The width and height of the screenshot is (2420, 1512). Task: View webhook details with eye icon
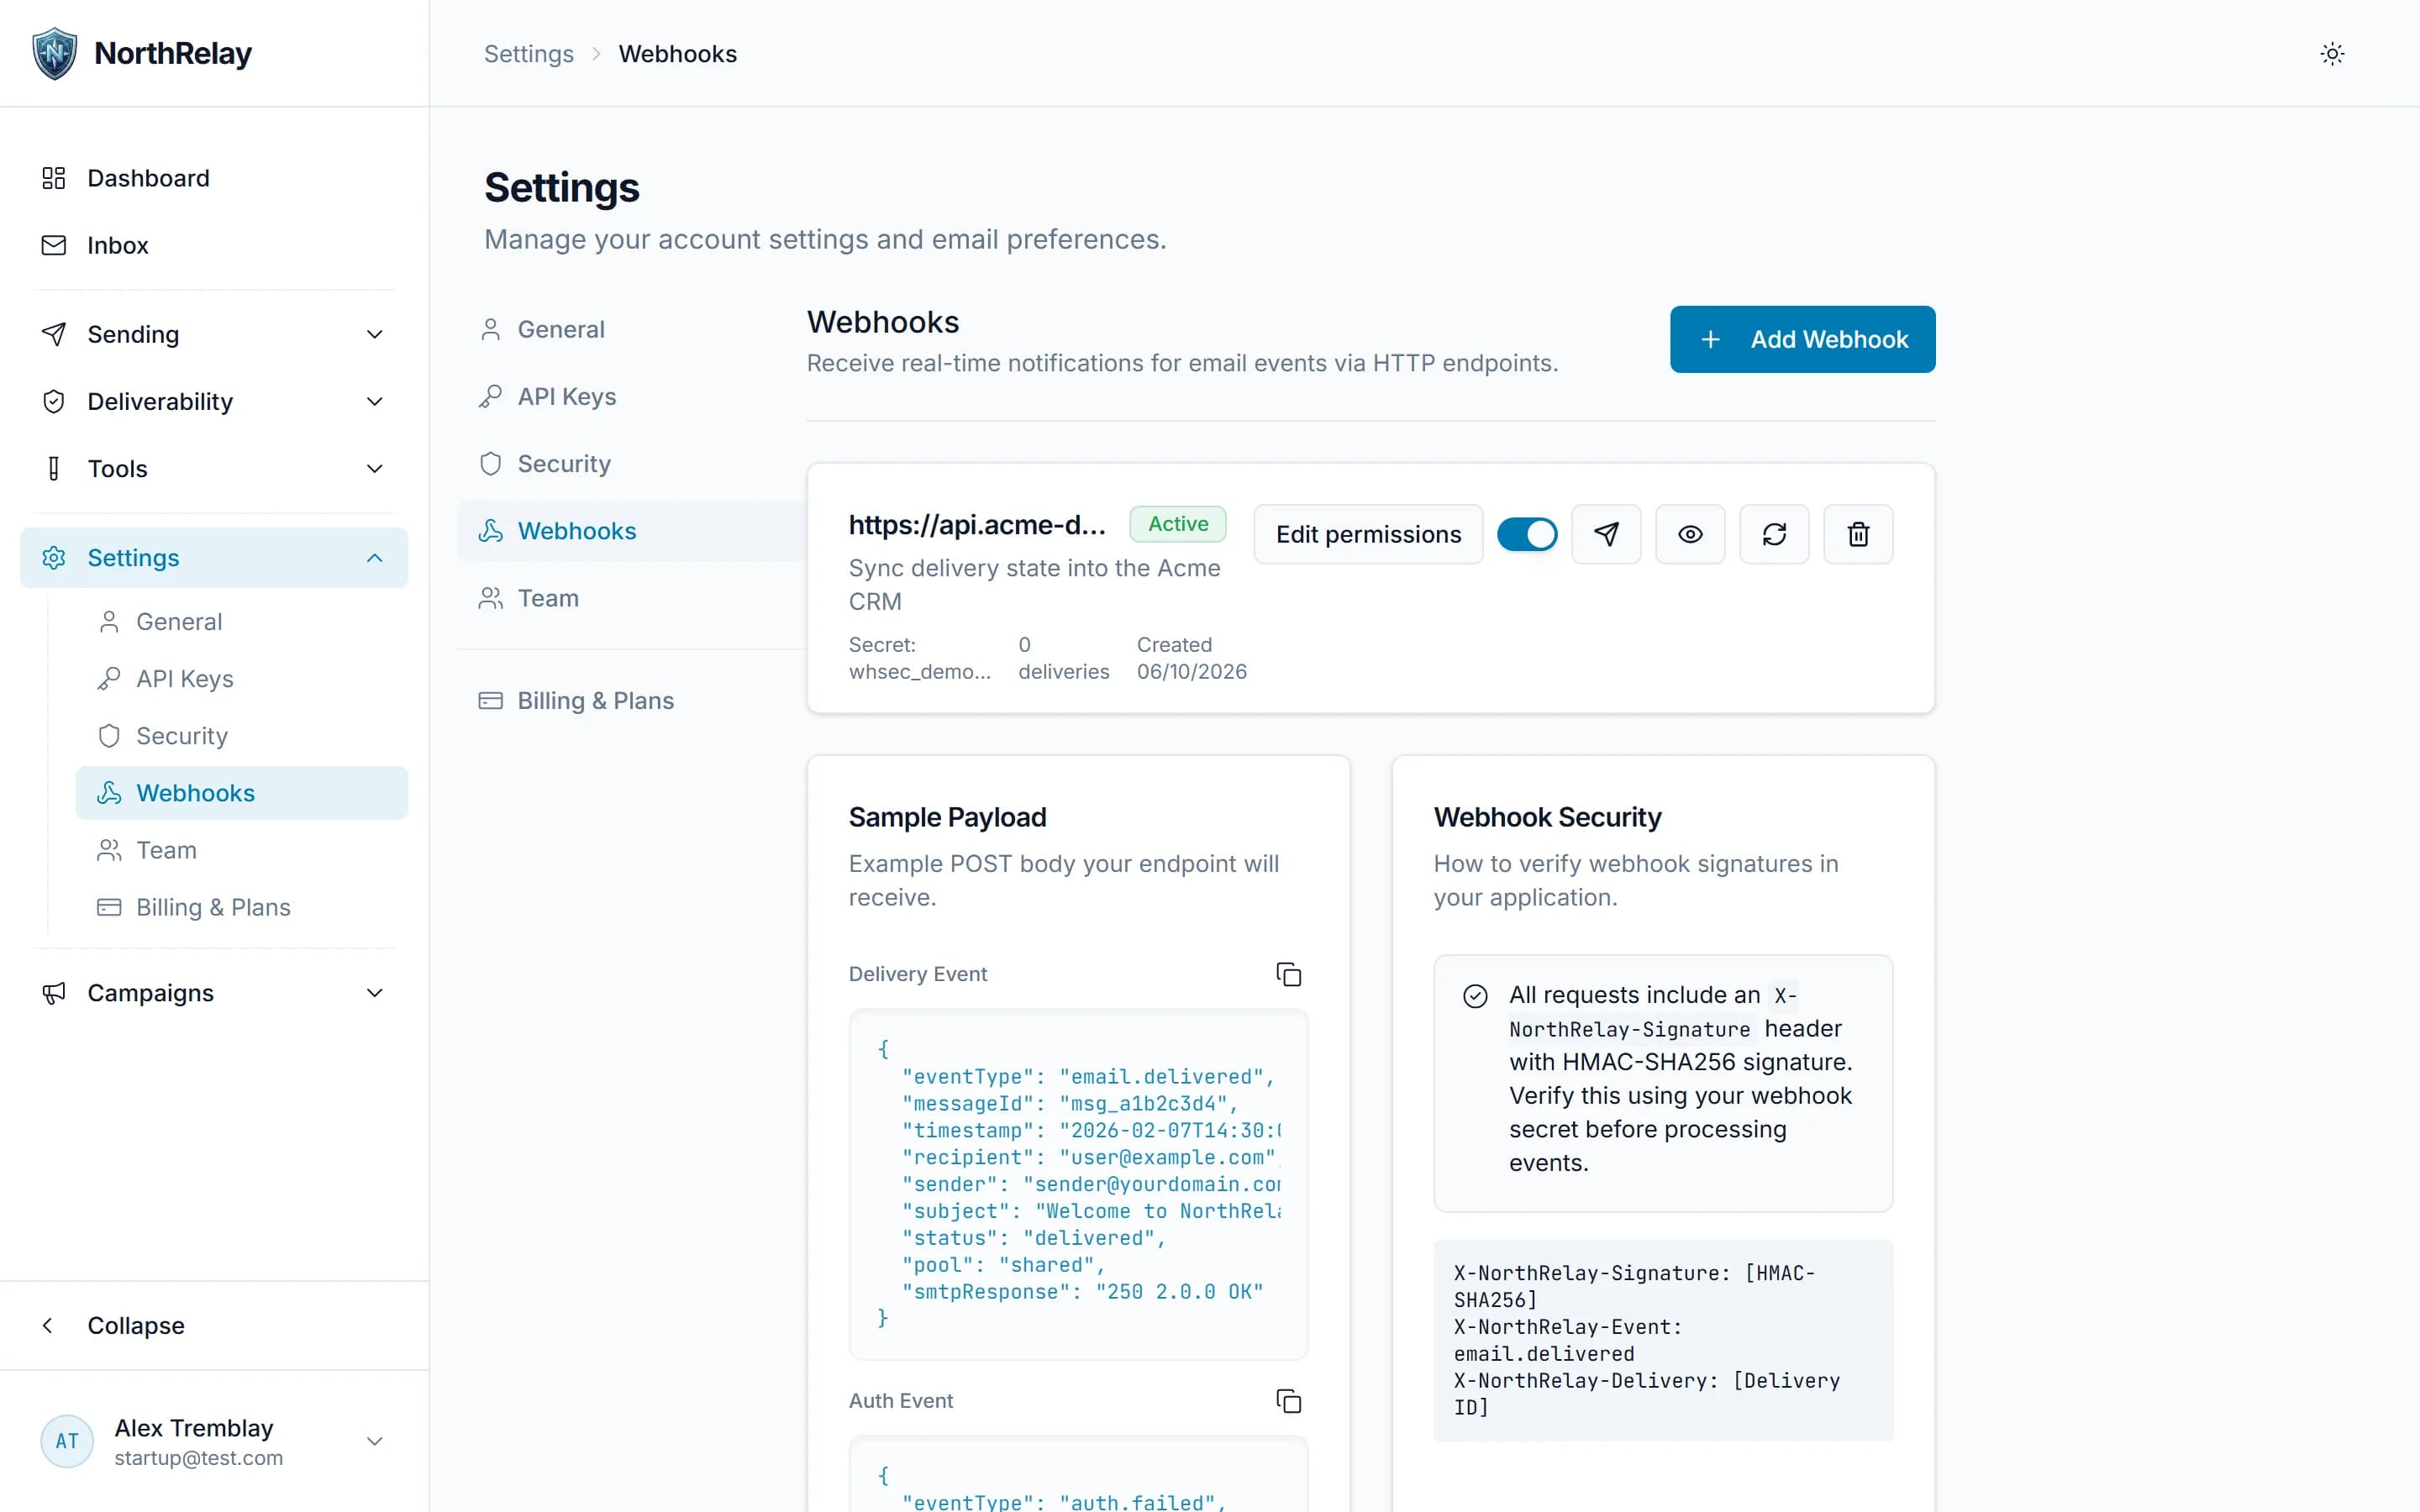(1690, 534)
